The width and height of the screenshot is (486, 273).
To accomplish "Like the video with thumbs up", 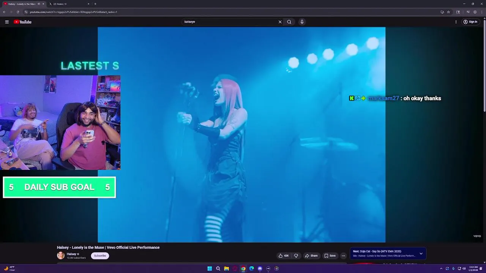I will (284, 256).
